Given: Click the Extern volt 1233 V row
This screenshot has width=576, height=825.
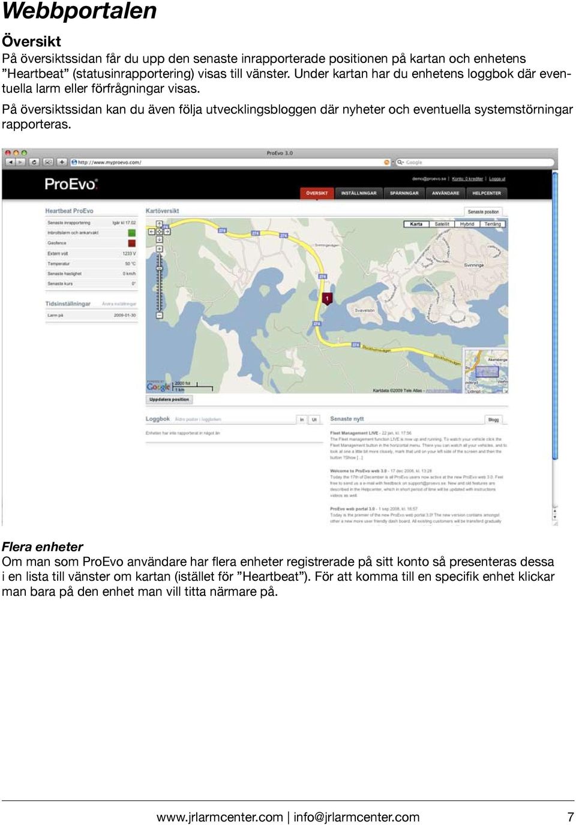Looking at the screenshot, I should pos(92,254).
